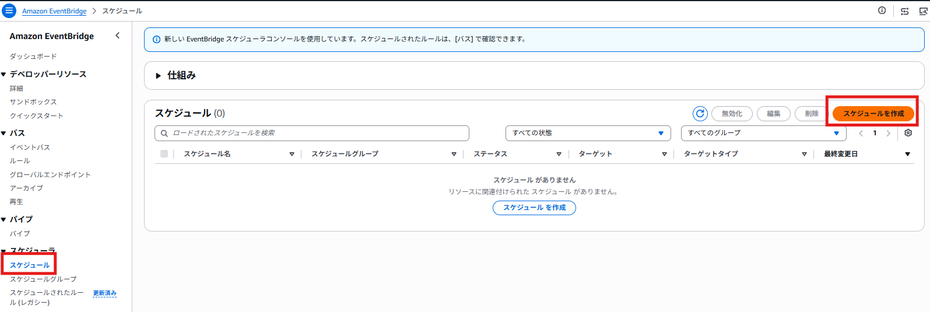Open the hamburger navigation menu icon
Image resolution: width=930 pixels, height=312 pixels.
(x=9, y=10)
